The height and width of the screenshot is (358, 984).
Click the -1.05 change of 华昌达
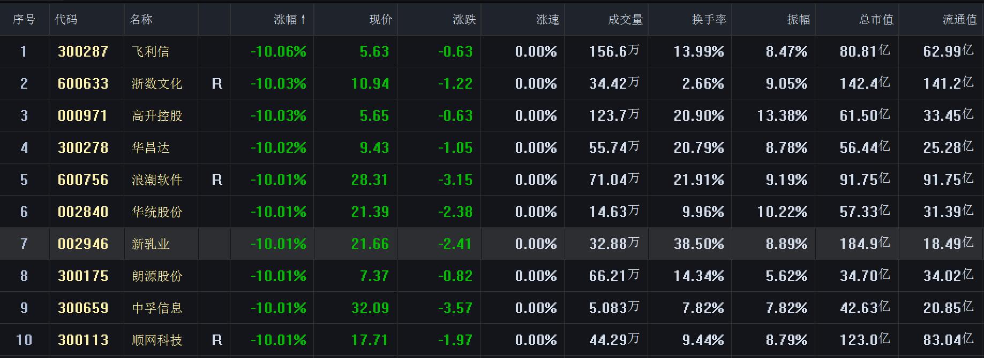pyautogui.click(x=455, y=148)
